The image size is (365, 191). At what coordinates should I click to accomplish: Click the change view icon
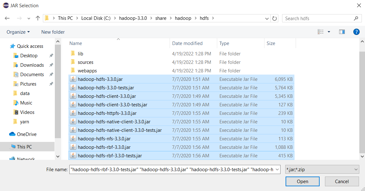[321, 32]
